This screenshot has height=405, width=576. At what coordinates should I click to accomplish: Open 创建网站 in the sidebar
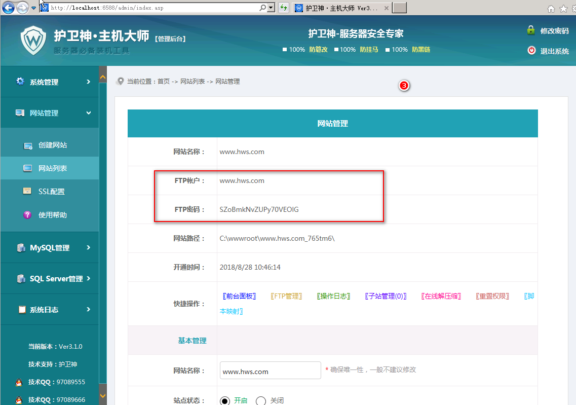point(52,145)
